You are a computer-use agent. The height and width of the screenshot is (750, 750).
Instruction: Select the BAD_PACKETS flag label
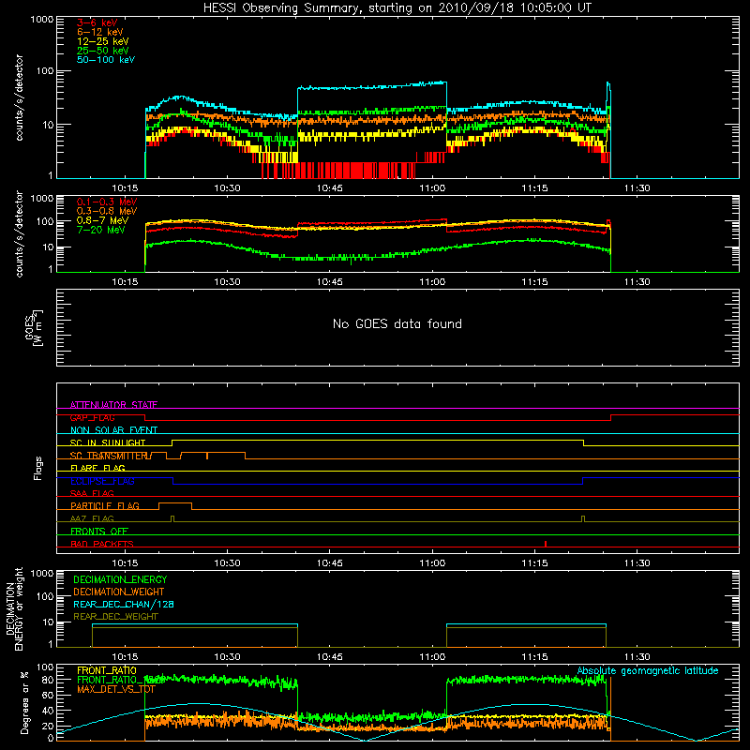102,544
